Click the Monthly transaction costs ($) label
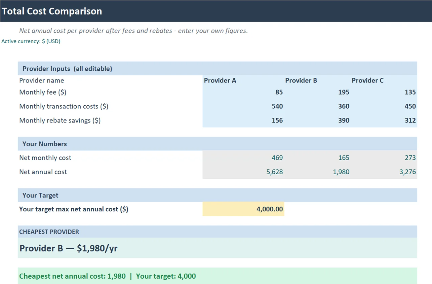 pos(64,106)
